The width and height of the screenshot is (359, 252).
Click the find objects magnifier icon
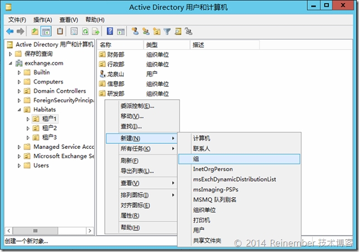pos(178,31)
